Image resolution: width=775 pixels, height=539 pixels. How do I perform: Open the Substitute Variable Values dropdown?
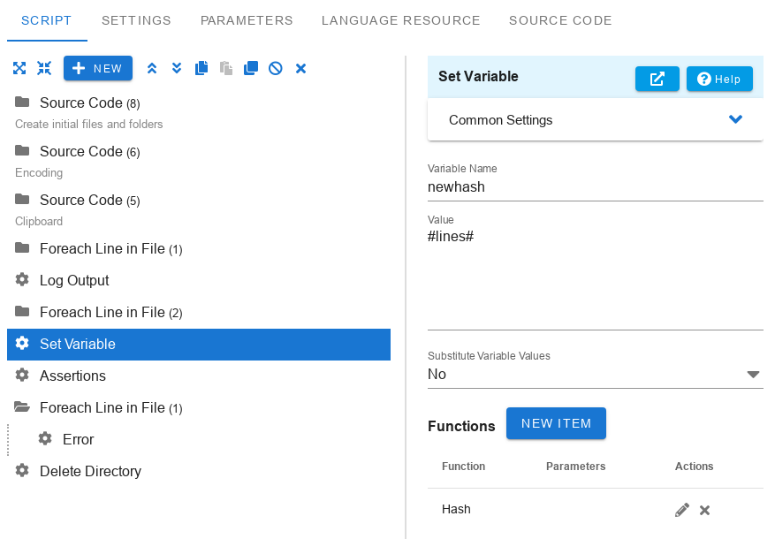pyautogui.click(x=595, y=375)
